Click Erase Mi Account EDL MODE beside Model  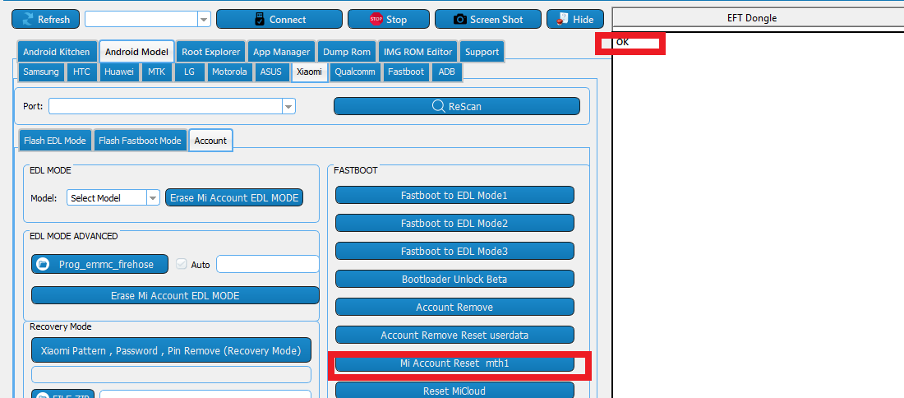click(x=234, y=198)
